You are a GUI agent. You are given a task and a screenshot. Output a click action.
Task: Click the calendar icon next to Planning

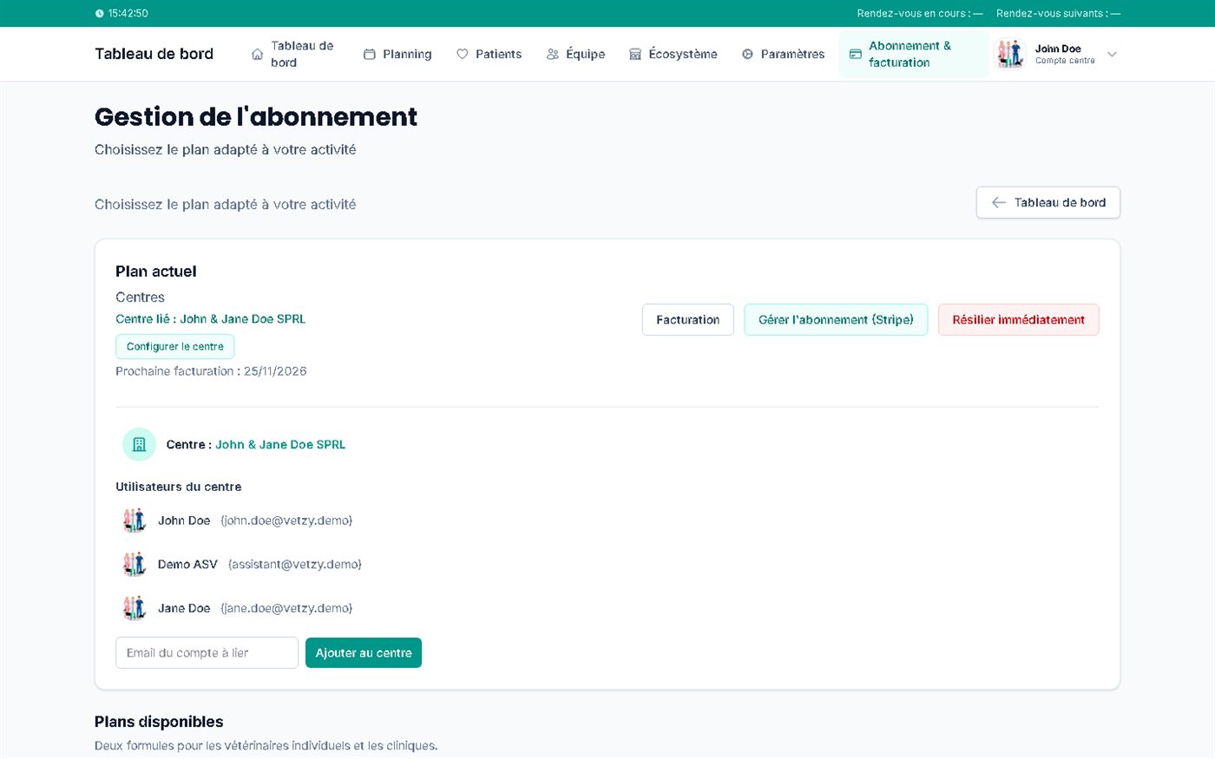click(370, 54)
